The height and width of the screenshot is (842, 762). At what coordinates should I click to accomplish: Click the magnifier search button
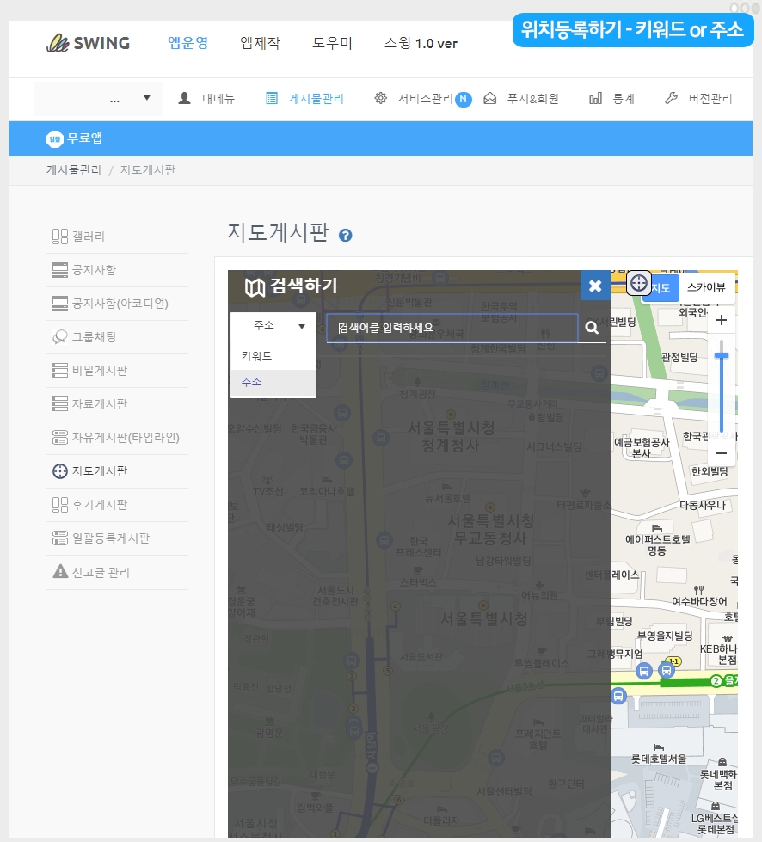592,328
